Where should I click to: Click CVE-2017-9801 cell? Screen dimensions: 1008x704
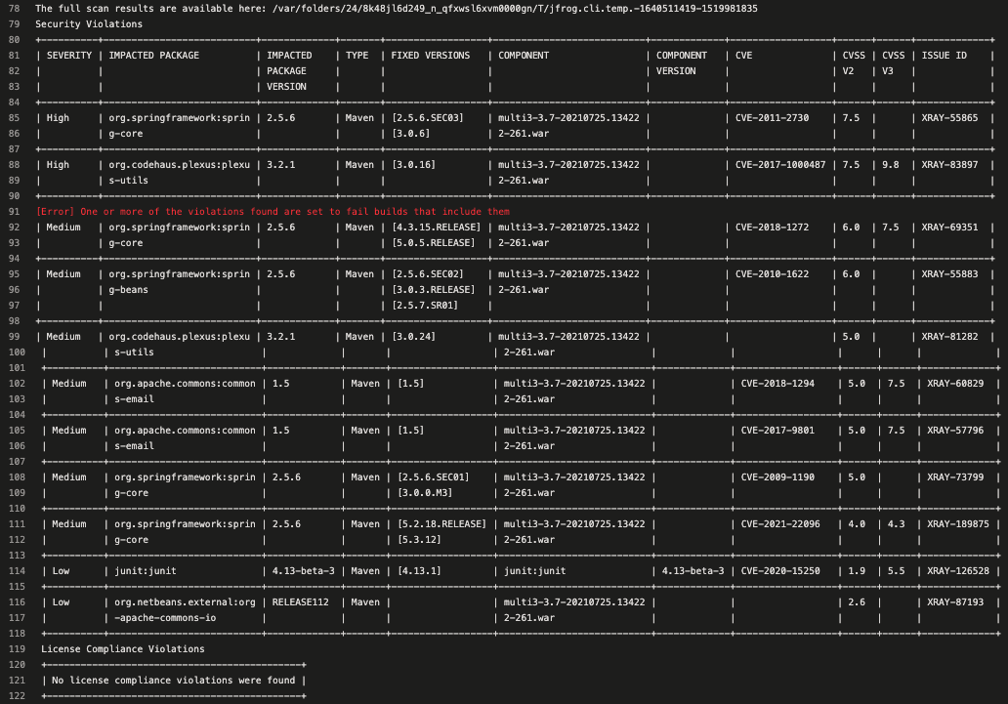pyautogui.click(x=777, y=431)
